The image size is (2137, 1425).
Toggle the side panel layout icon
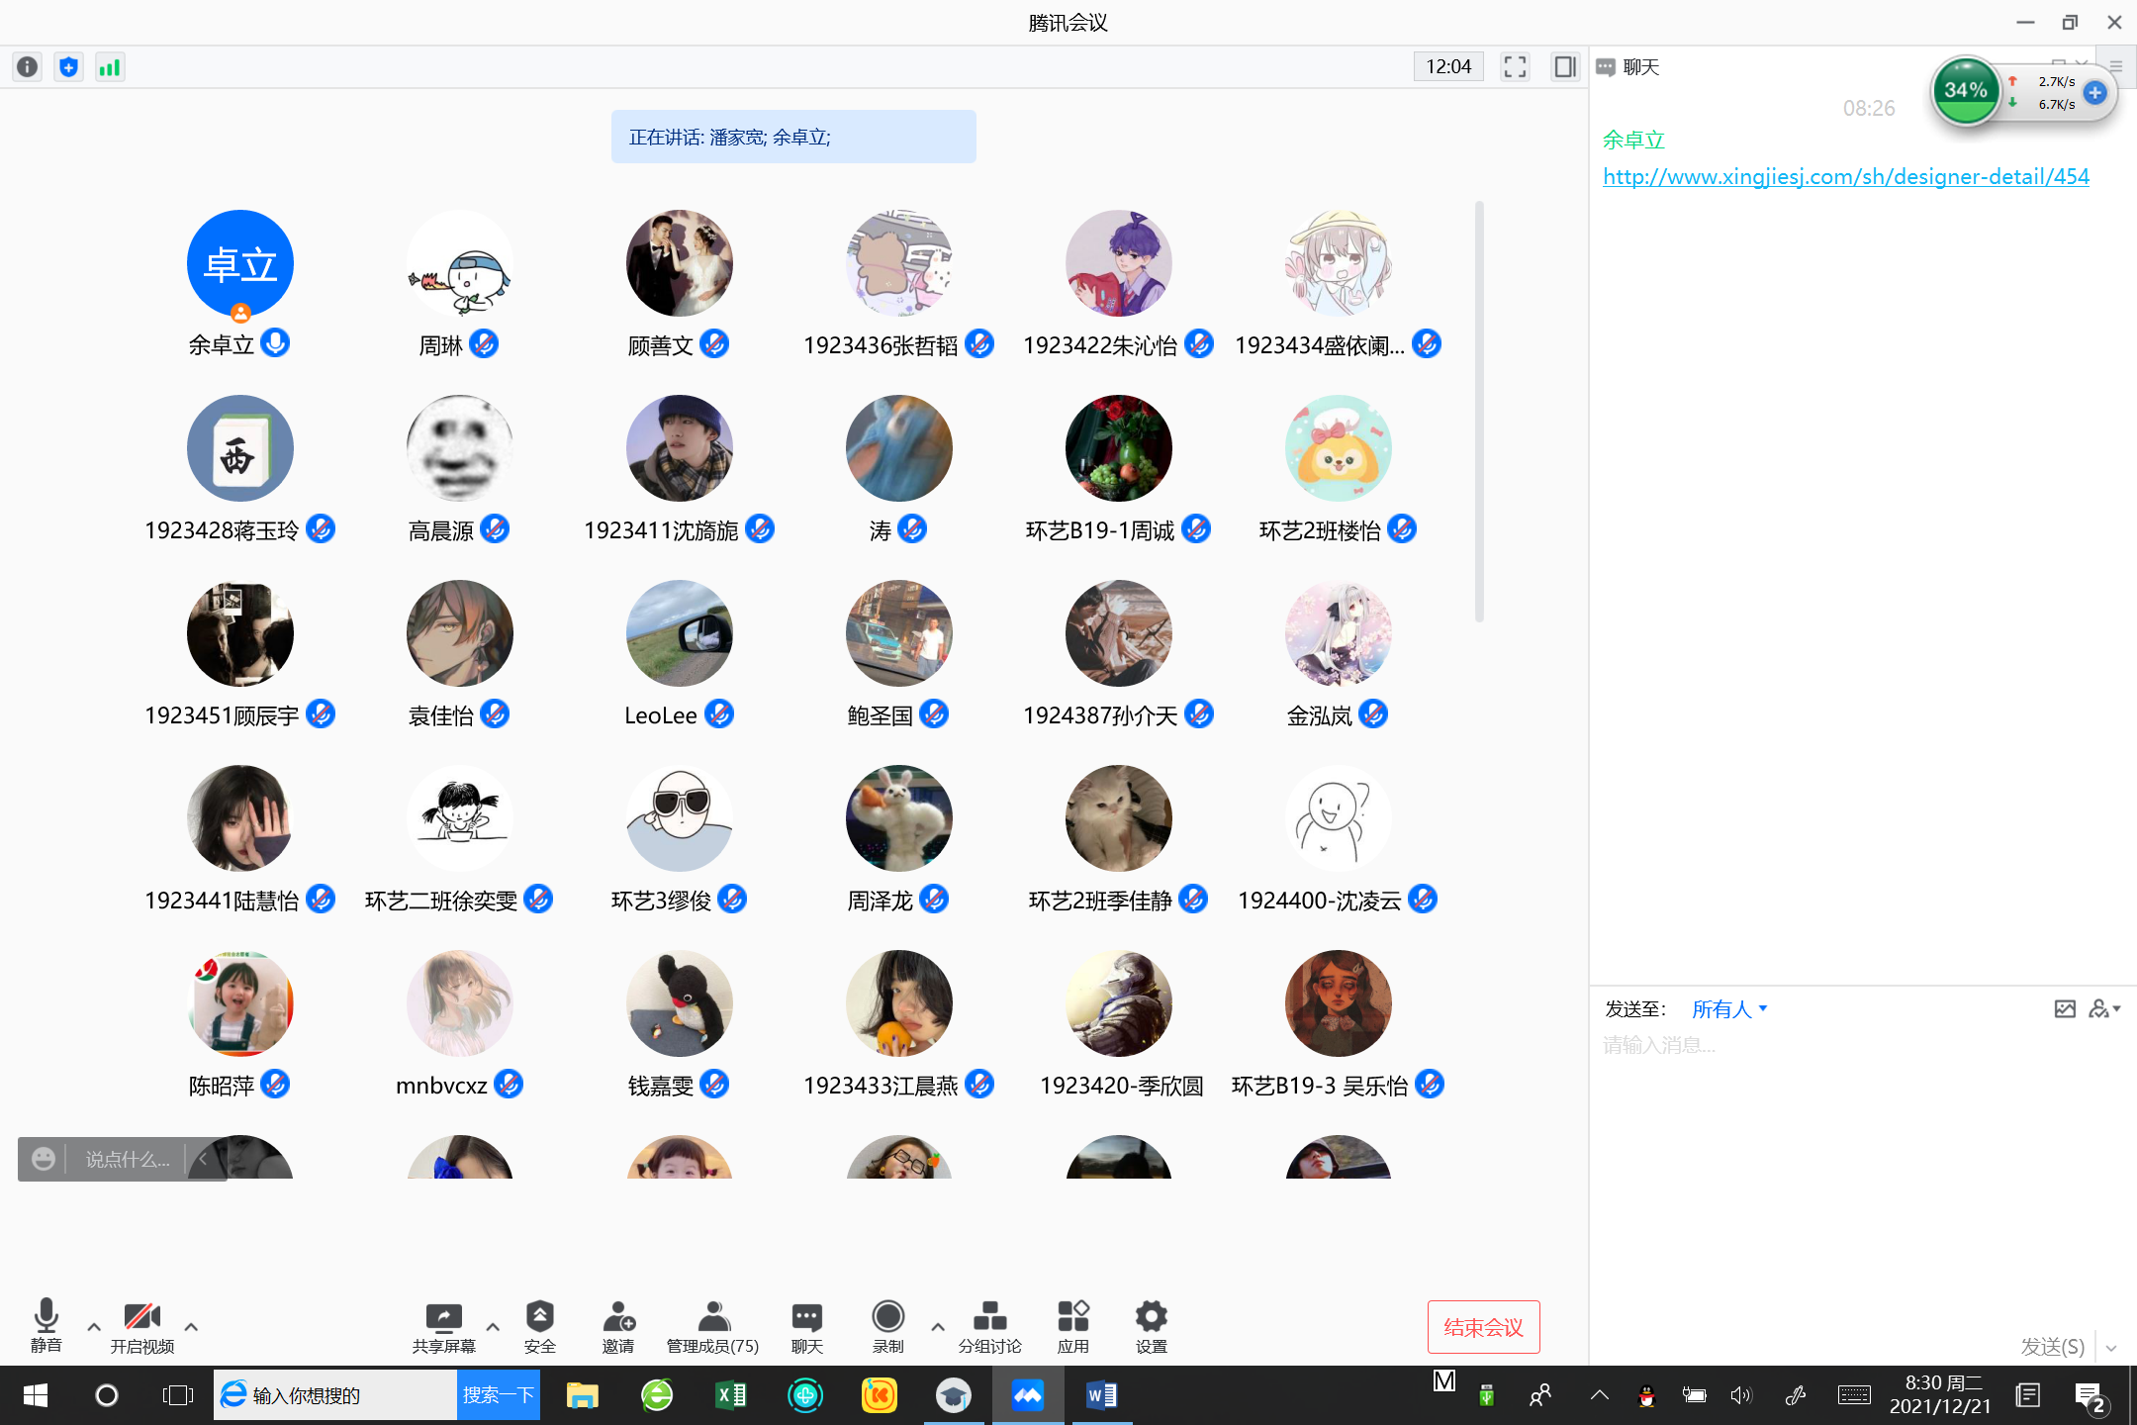[x=1564, y=67]
